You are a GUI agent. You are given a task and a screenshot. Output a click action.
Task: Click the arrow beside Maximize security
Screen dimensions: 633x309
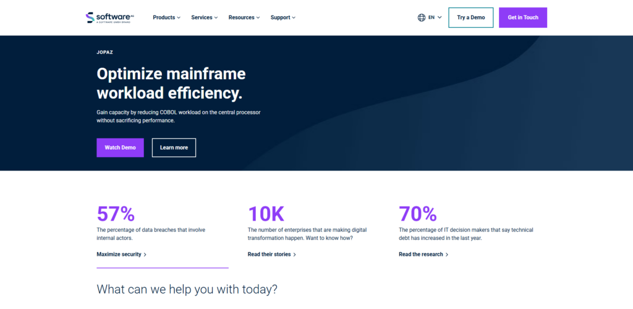tap(145, 255)
